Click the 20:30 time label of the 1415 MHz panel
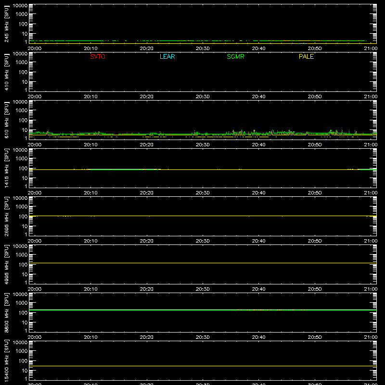 (x=203, y=193)
